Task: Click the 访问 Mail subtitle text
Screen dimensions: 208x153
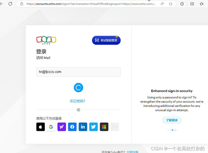Action: click(43, 58)
